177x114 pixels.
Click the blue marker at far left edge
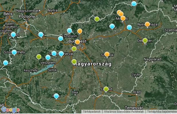pyautogui.click(x=5, y=63)
